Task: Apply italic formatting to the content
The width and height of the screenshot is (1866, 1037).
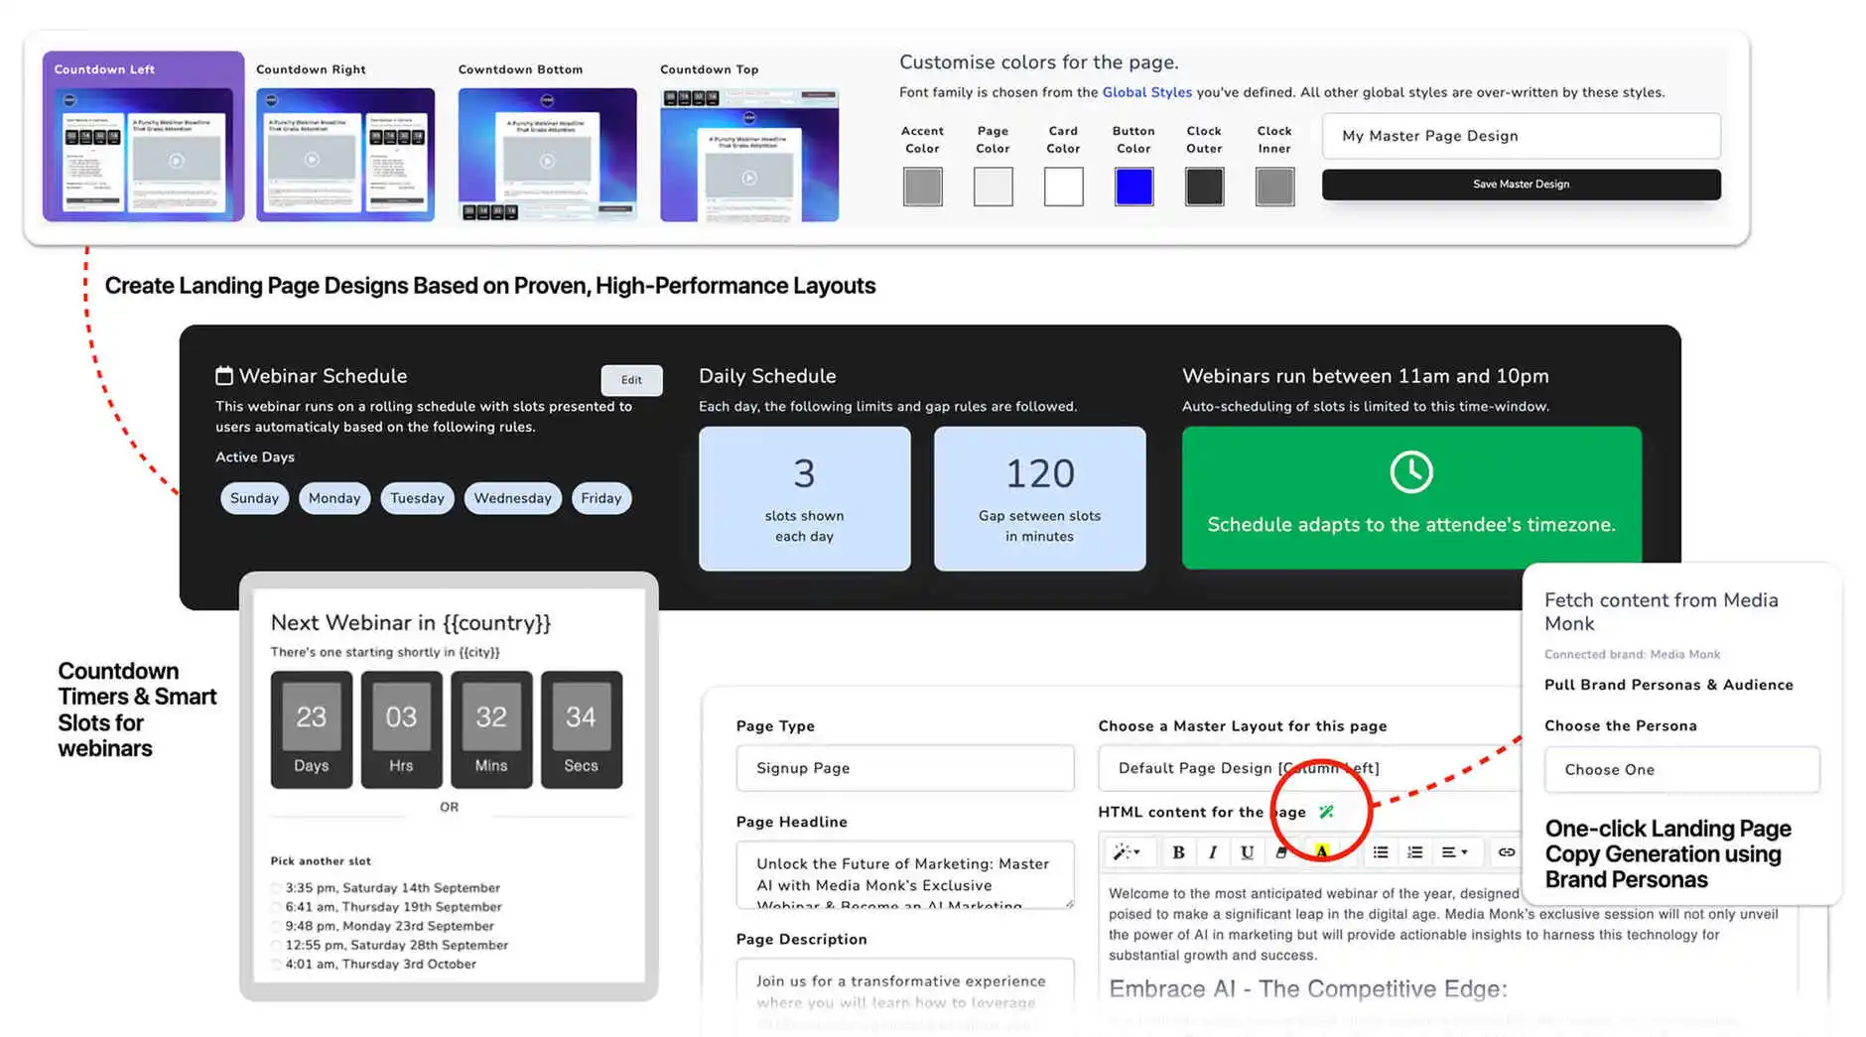Action: [x=1212, y=851]
